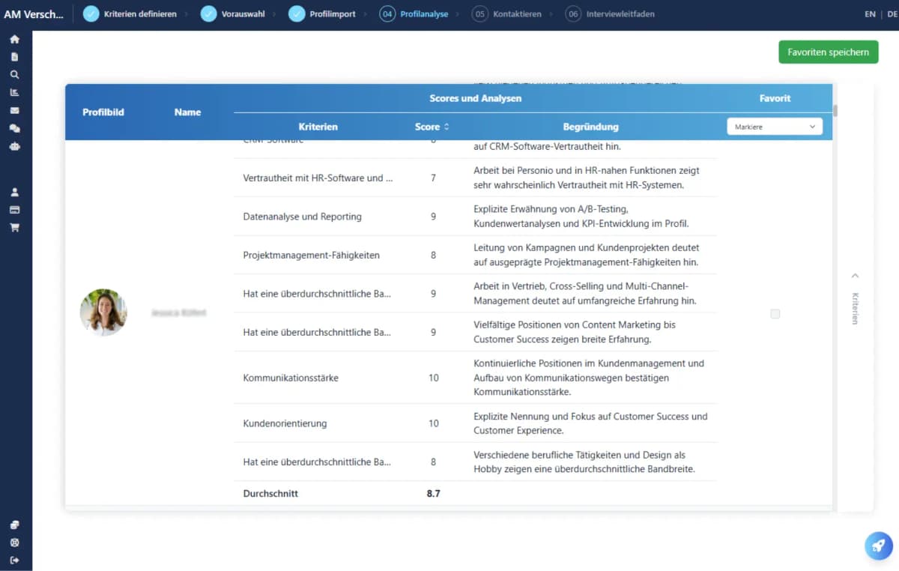This screenshot has height=571, width=899.
Task: Click the robot assistant sidebar icon
Action: tap(14, 146)
